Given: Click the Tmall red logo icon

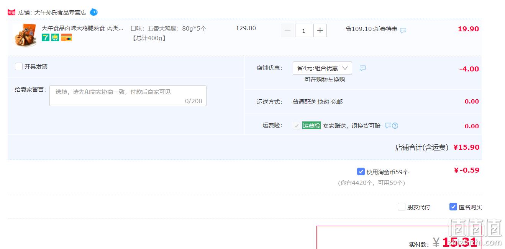Looking at the screenshot, I should tap(11, 12).
